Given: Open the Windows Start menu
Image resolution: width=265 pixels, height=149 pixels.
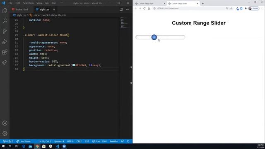Looking at the screenshot, I should click(x=3, y=146).
